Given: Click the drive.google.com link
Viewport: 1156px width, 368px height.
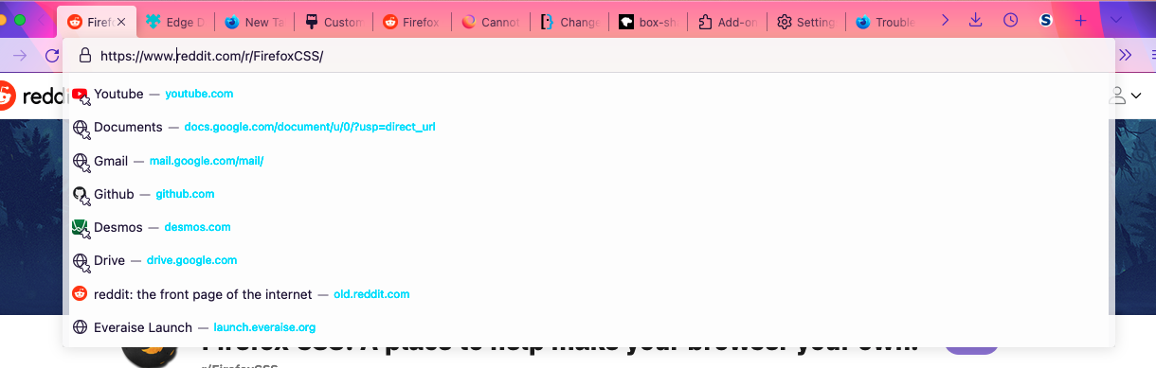Looking at the screenshot, I should [192, 260].
